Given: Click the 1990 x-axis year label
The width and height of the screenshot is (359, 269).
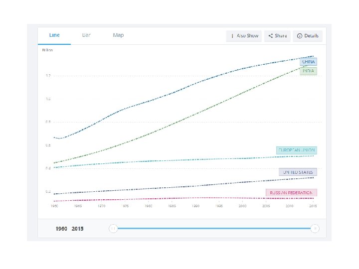Looking at the screenshot, I should 196,205.
